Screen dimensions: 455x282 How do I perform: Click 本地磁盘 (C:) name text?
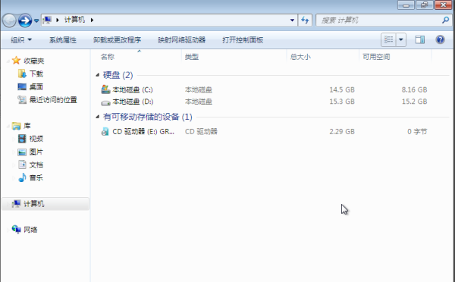133,89
